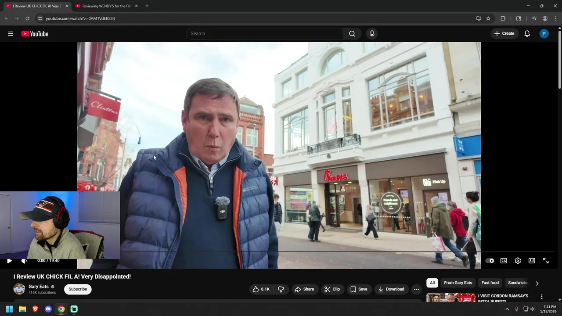This screenshot has width=562, height=316.
Task: Click the Gary Eats channel avatar
Action: [x=19, y=289]
